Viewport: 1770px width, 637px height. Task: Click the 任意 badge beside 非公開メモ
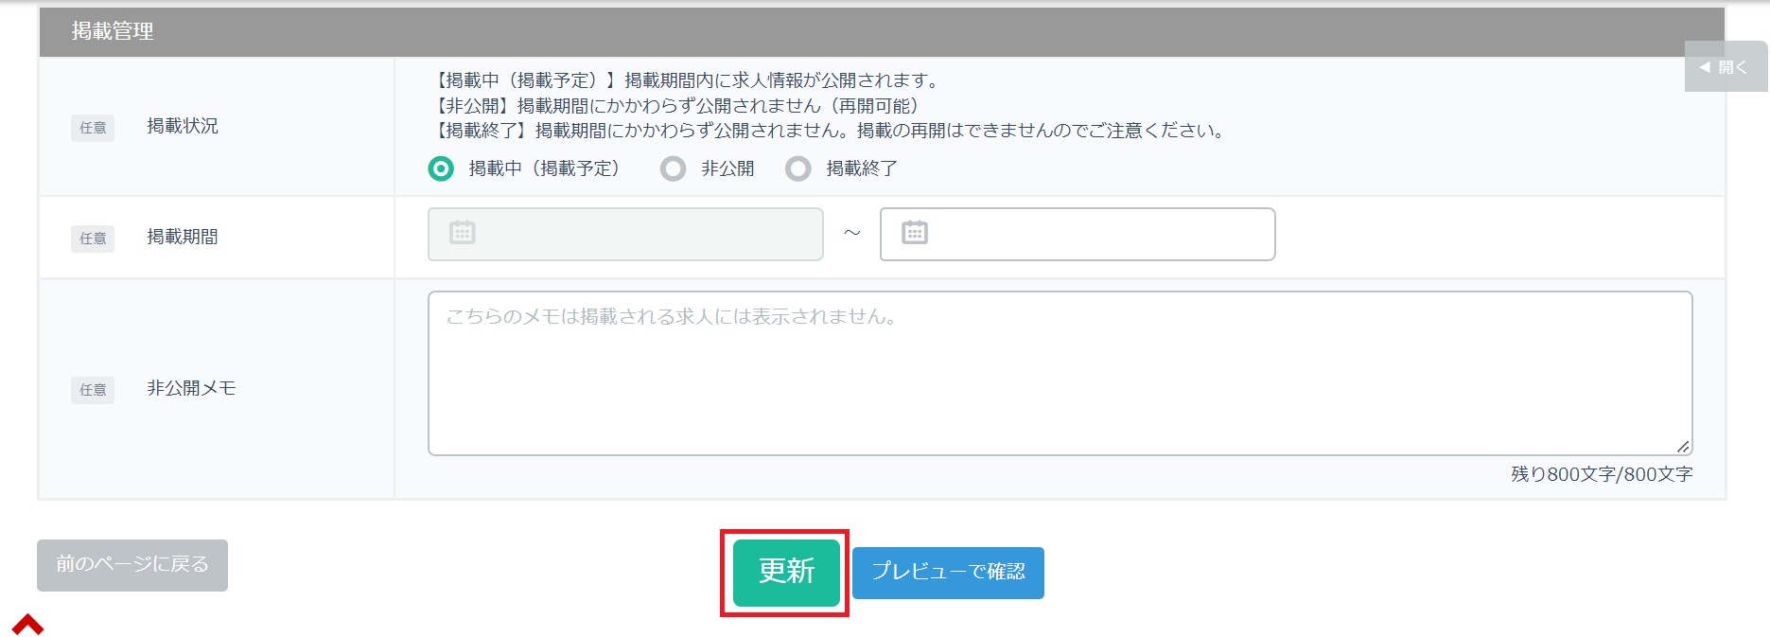[93, 390]
